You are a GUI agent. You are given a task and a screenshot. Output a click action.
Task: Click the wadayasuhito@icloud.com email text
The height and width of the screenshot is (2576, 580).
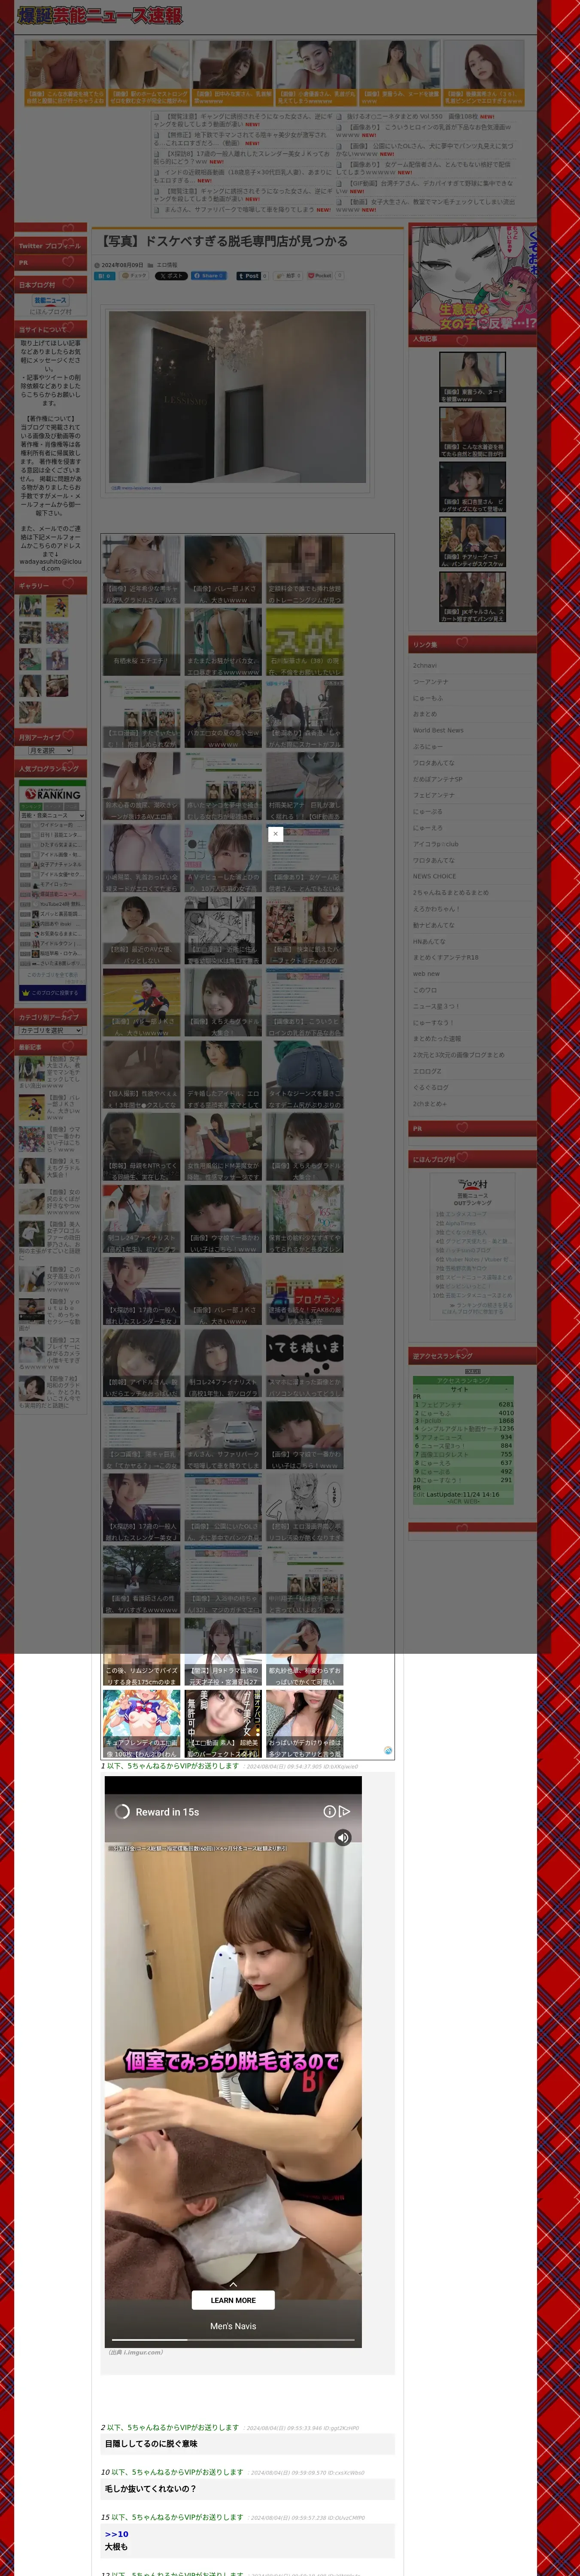point(51,564)
